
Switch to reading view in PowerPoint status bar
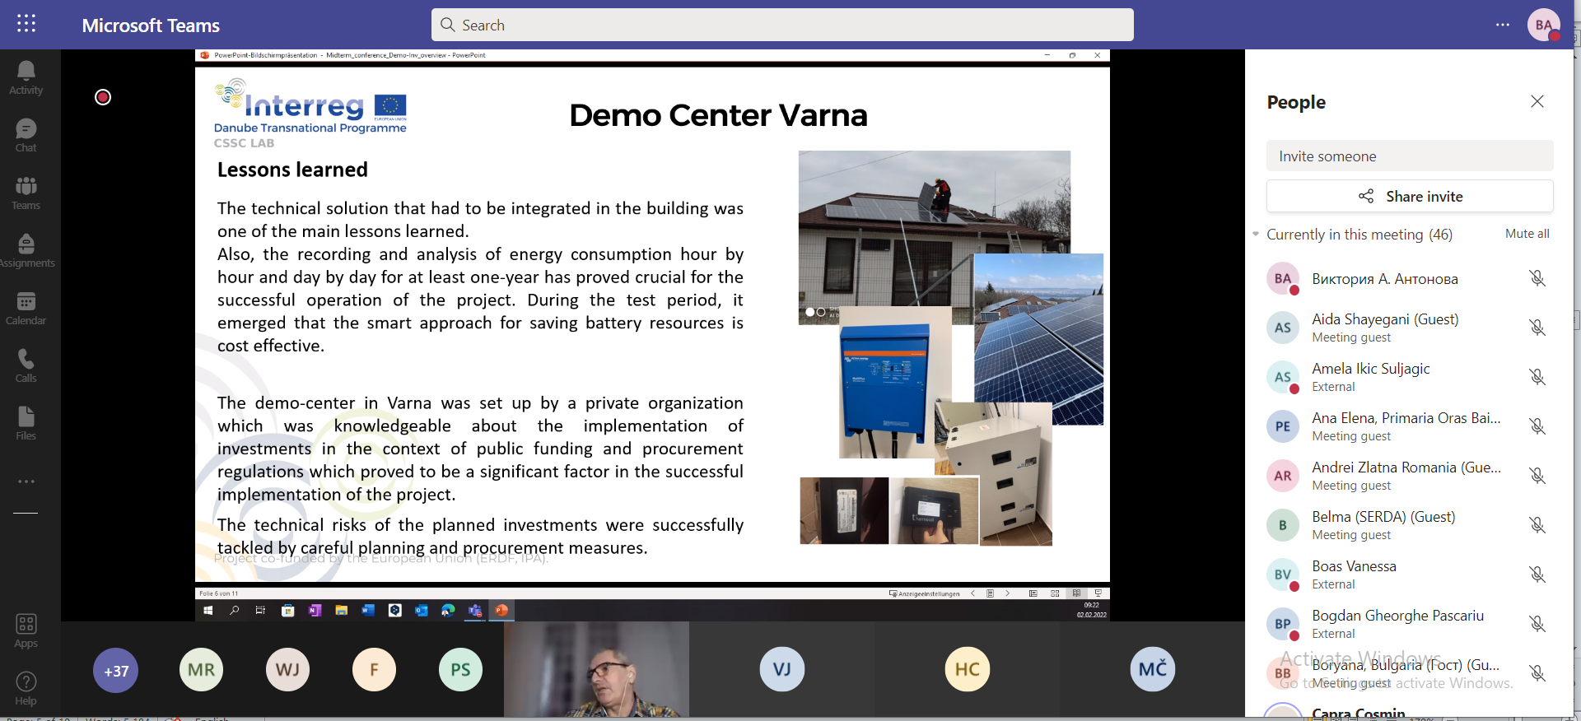(1076, 593)
